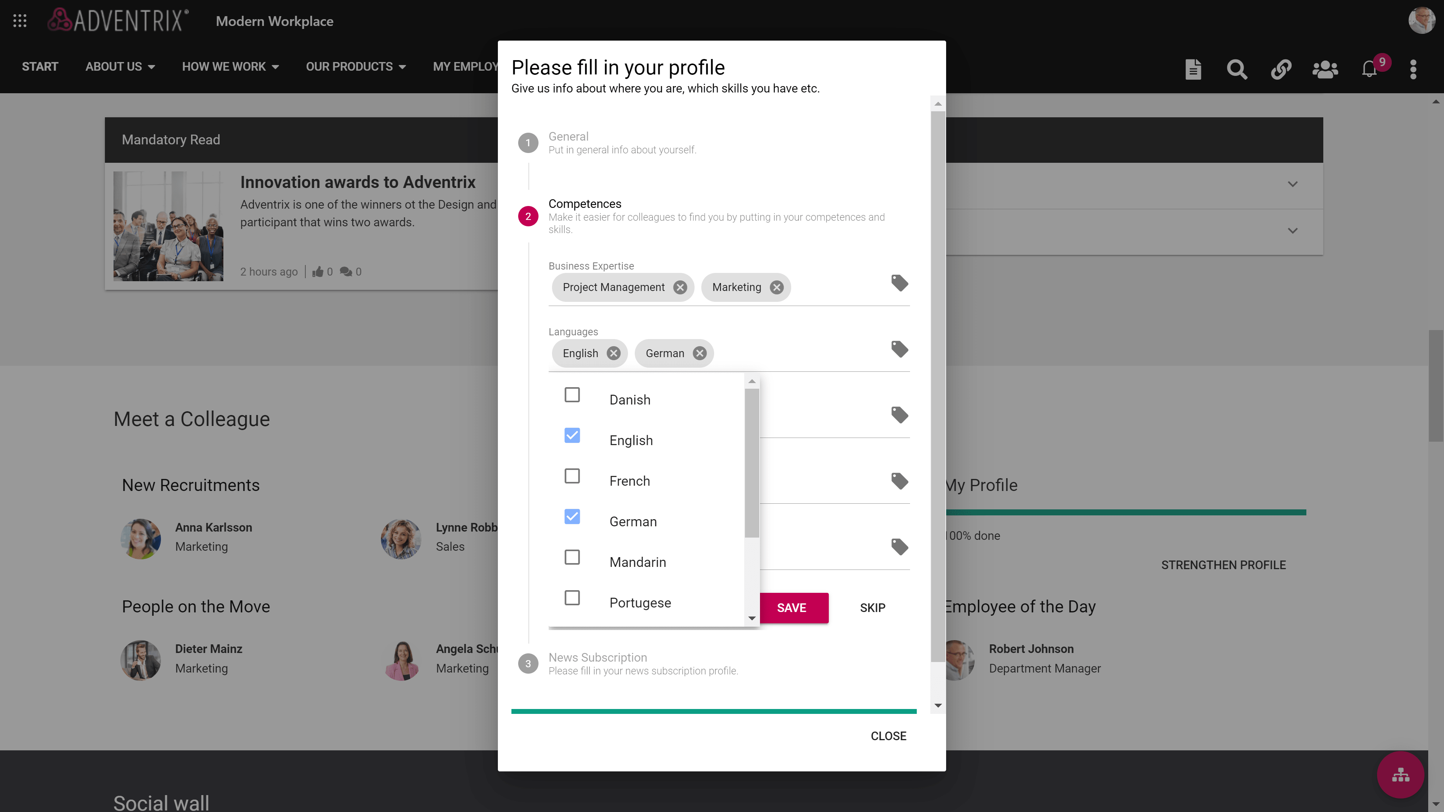This screenshot has height=812, width=1444.
Task: Uncheck the English checkbox
Action: [572, 435]
